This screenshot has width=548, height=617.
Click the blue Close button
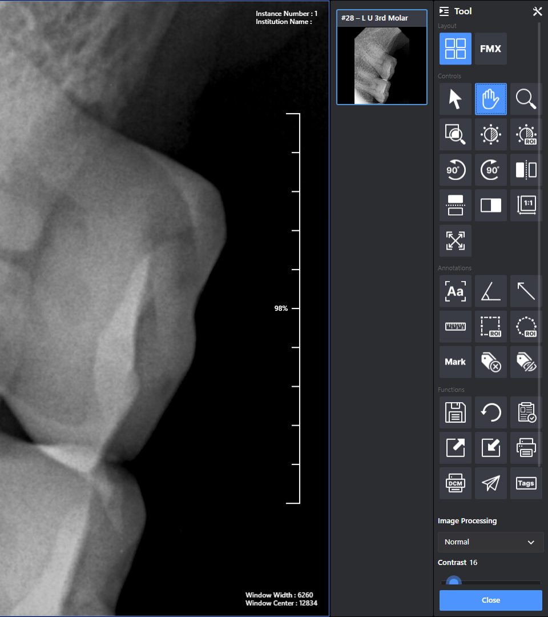(490, 600)
